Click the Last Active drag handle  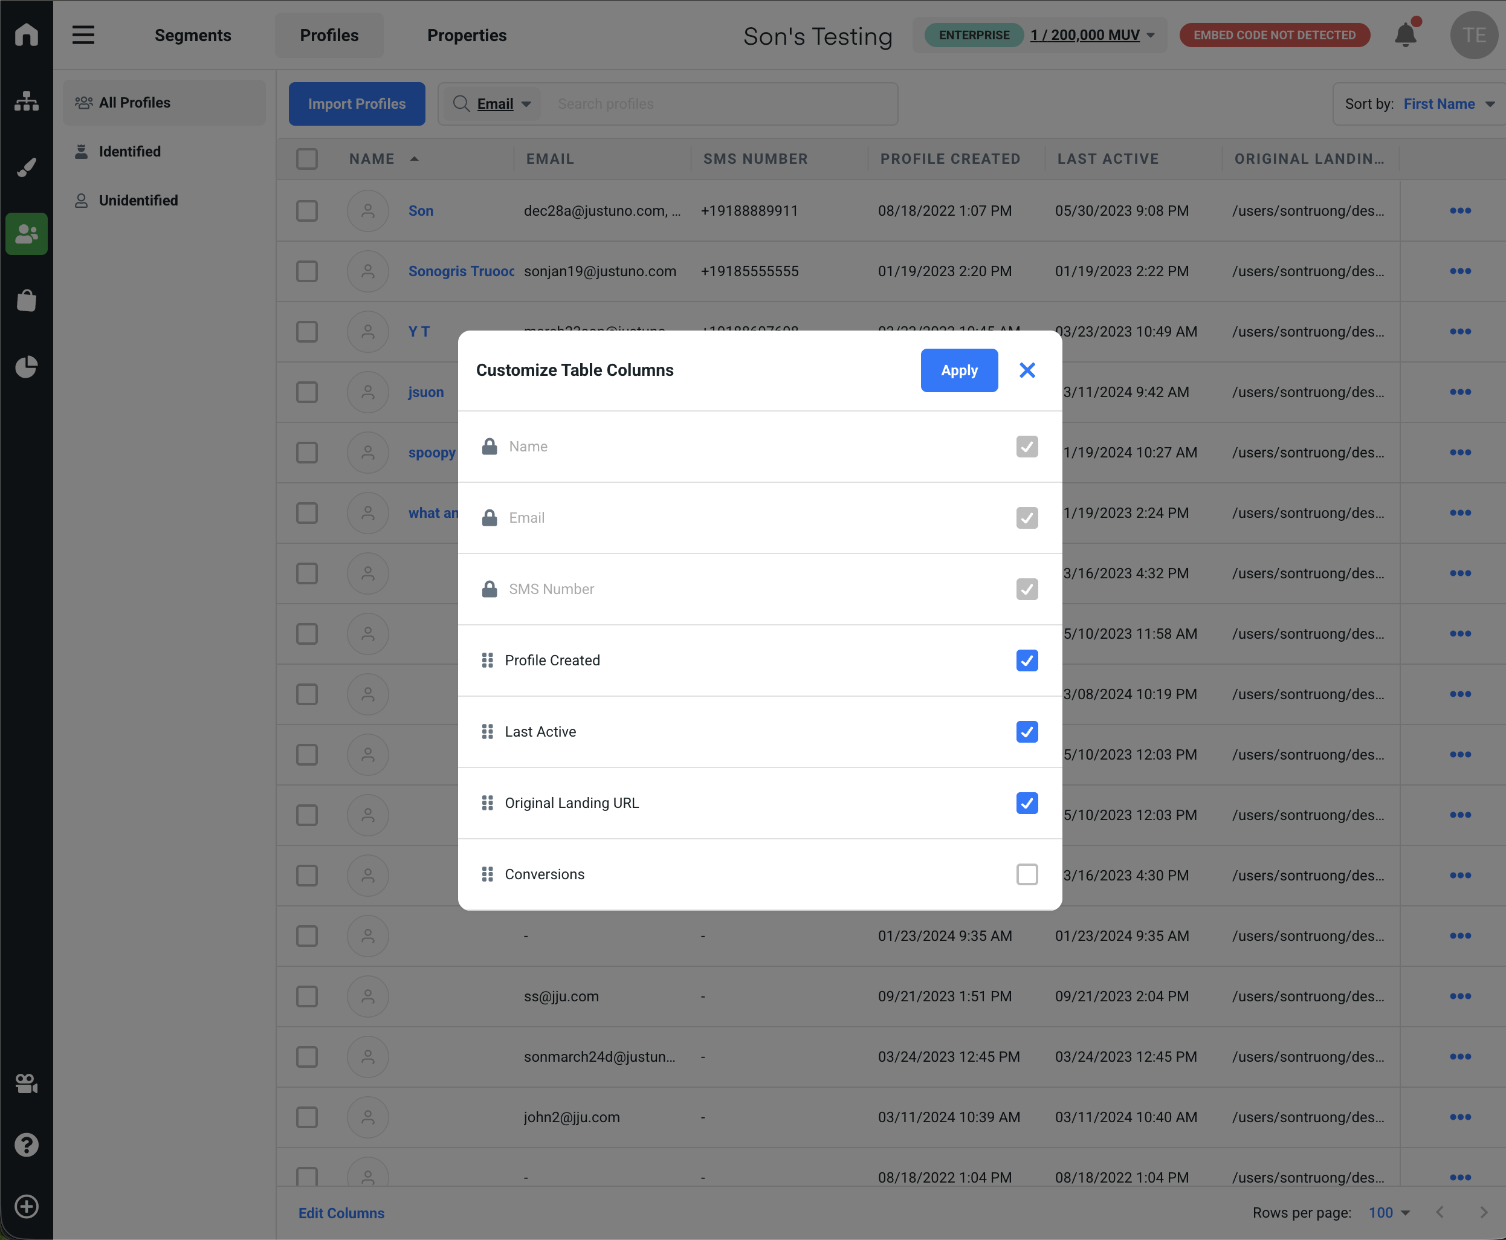[x=487, y=731]
